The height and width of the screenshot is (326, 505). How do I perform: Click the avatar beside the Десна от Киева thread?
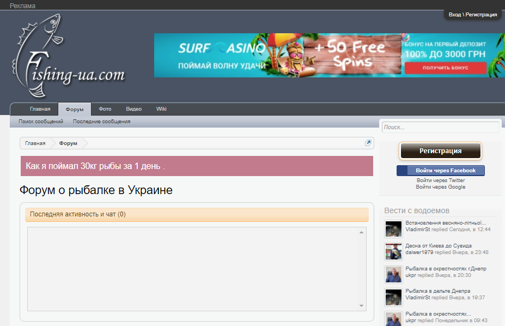coord(393,252)
